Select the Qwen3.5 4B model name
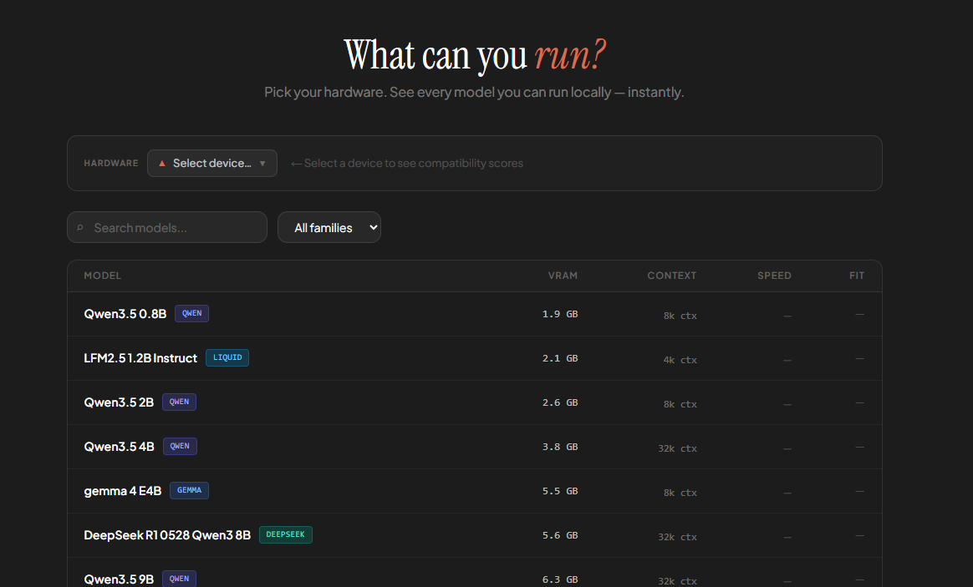This screenshot has height=587, width=973. tap(120, 446)
